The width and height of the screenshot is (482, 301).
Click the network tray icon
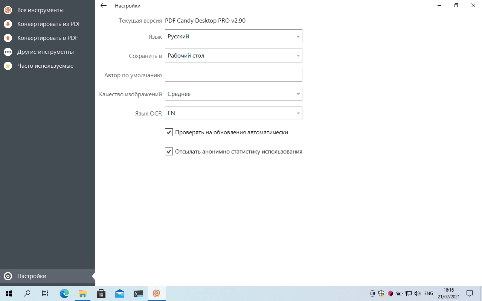tap(409, 293)
